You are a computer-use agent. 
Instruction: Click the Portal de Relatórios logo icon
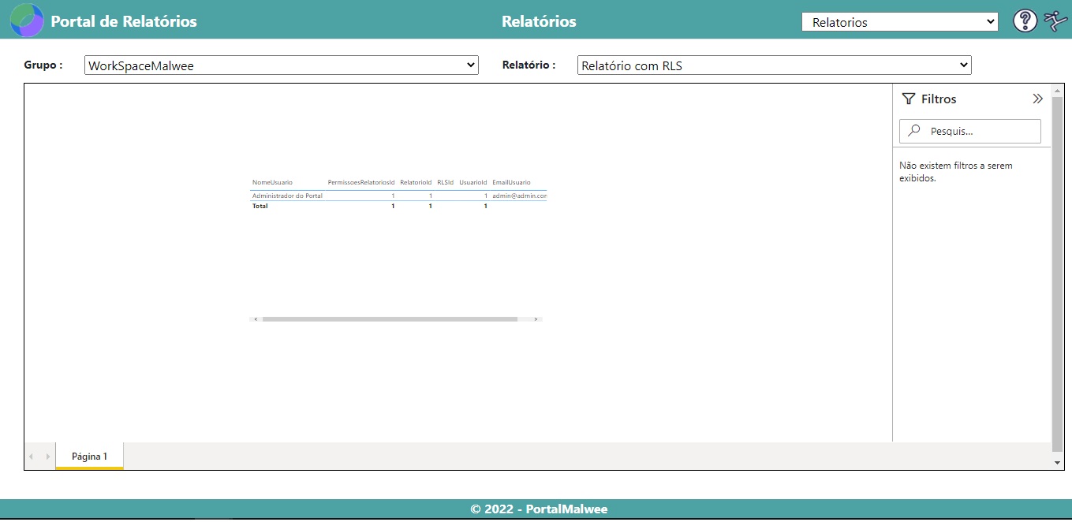[26, 21]
